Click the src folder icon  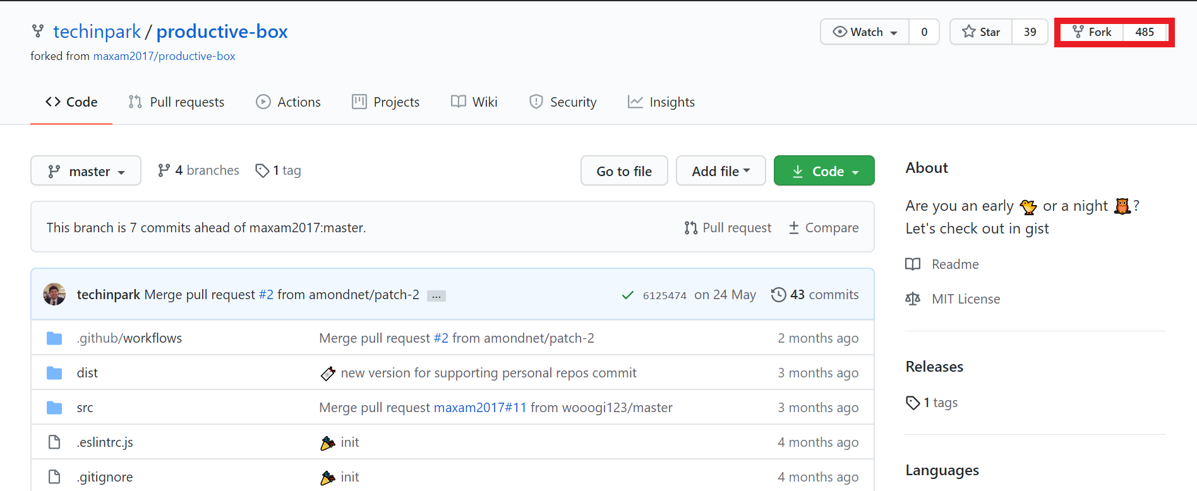coord(54,408)
